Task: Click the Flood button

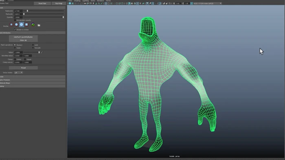Action: pos(24,68)
